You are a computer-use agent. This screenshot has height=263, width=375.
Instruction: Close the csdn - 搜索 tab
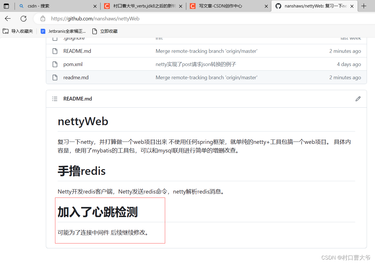pyautogui.click(x=95, y=6)
